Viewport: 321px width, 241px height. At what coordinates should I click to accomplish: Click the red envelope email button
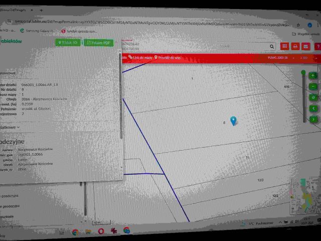[x=305, y=47]
